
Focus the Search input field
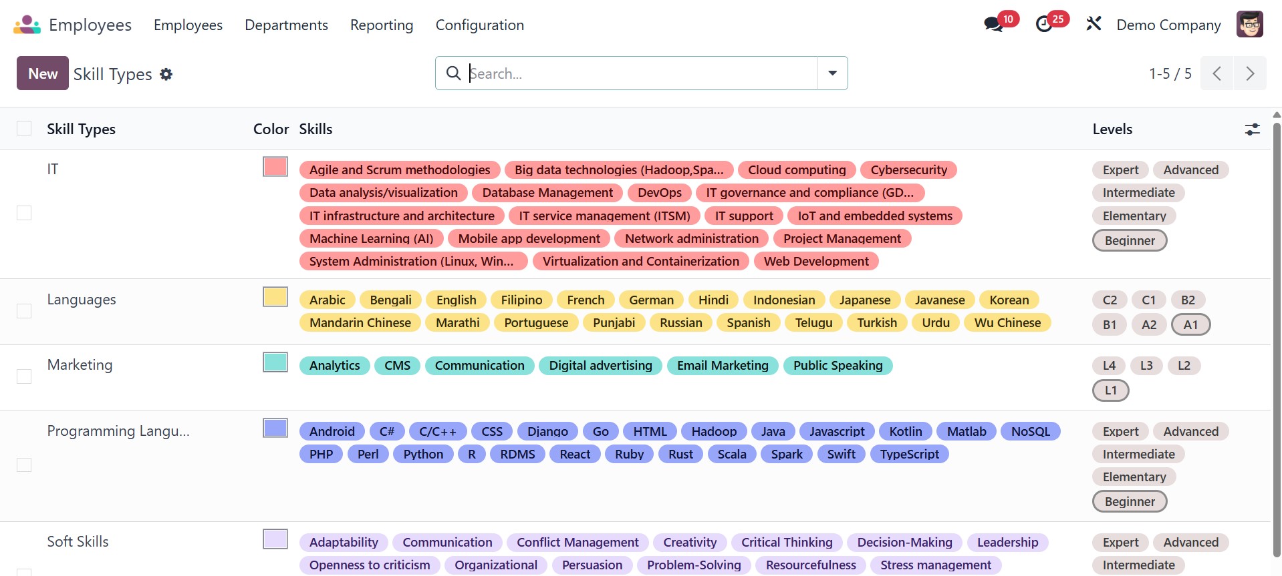(x=642, y=73)
